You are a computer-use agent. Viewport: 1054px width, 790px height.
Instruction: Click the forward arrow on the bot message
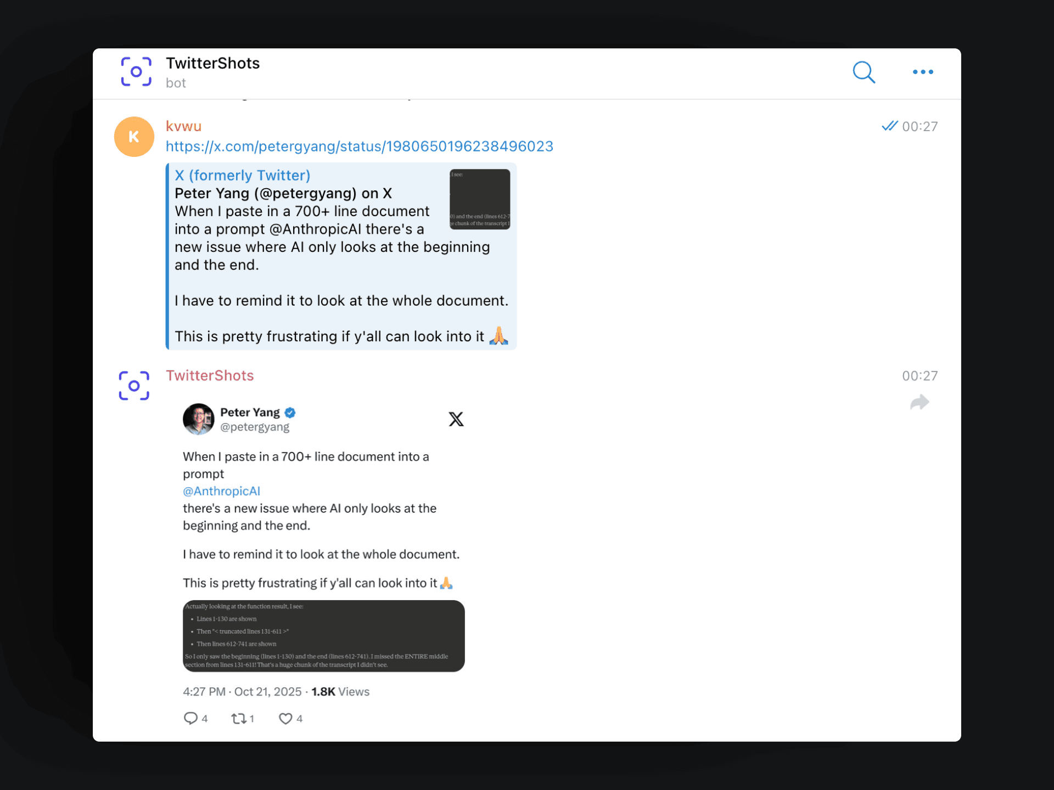pyautogui.click(x=920, y=402)
